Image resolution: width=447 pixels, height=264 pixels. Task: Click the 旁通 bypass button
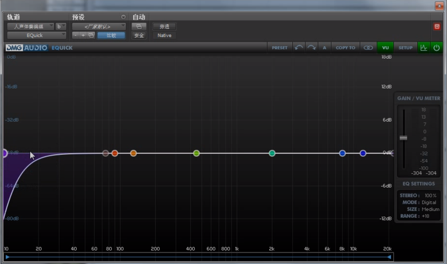click(164, 26)
